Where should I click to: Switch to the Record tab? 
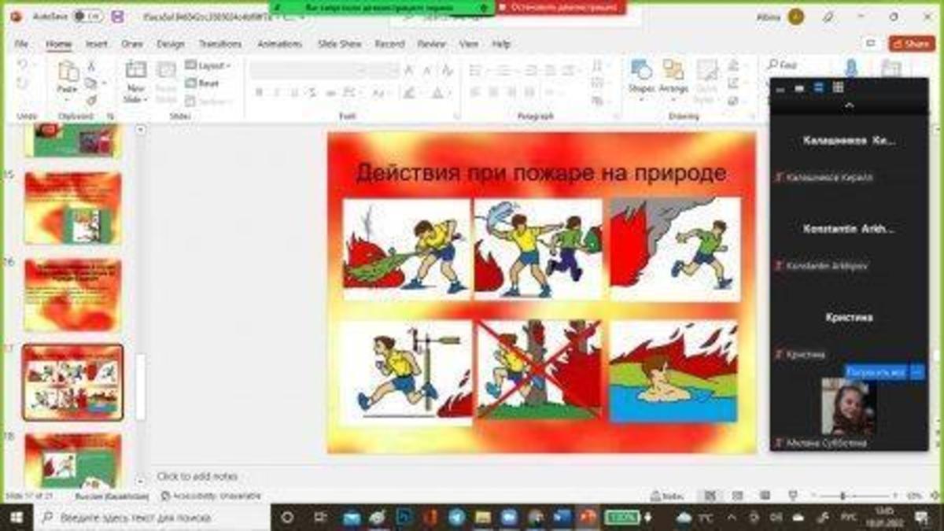389,44
